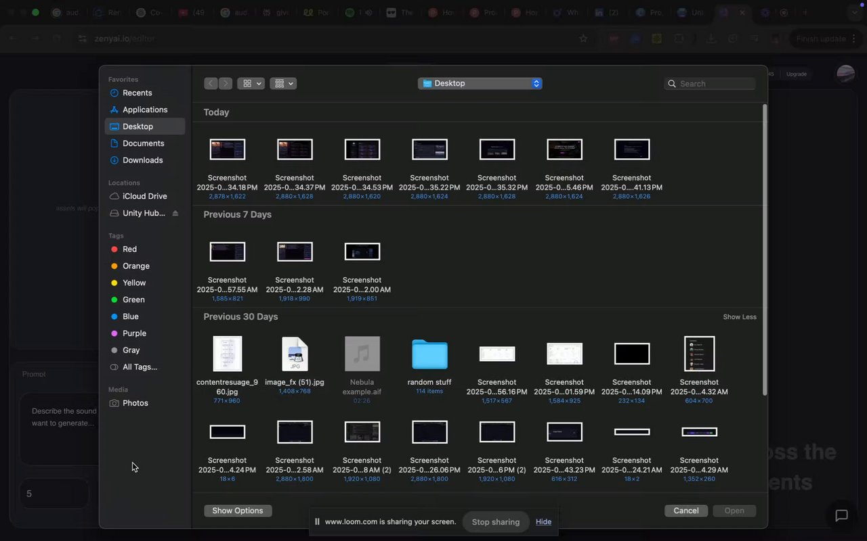Select the screenshot ending 35.22 PM
The width and height of the screenshot is (867, 541).
click(429, 149)
